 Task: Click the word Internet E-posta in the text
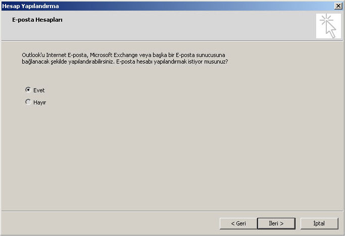[x=66, y=55]
